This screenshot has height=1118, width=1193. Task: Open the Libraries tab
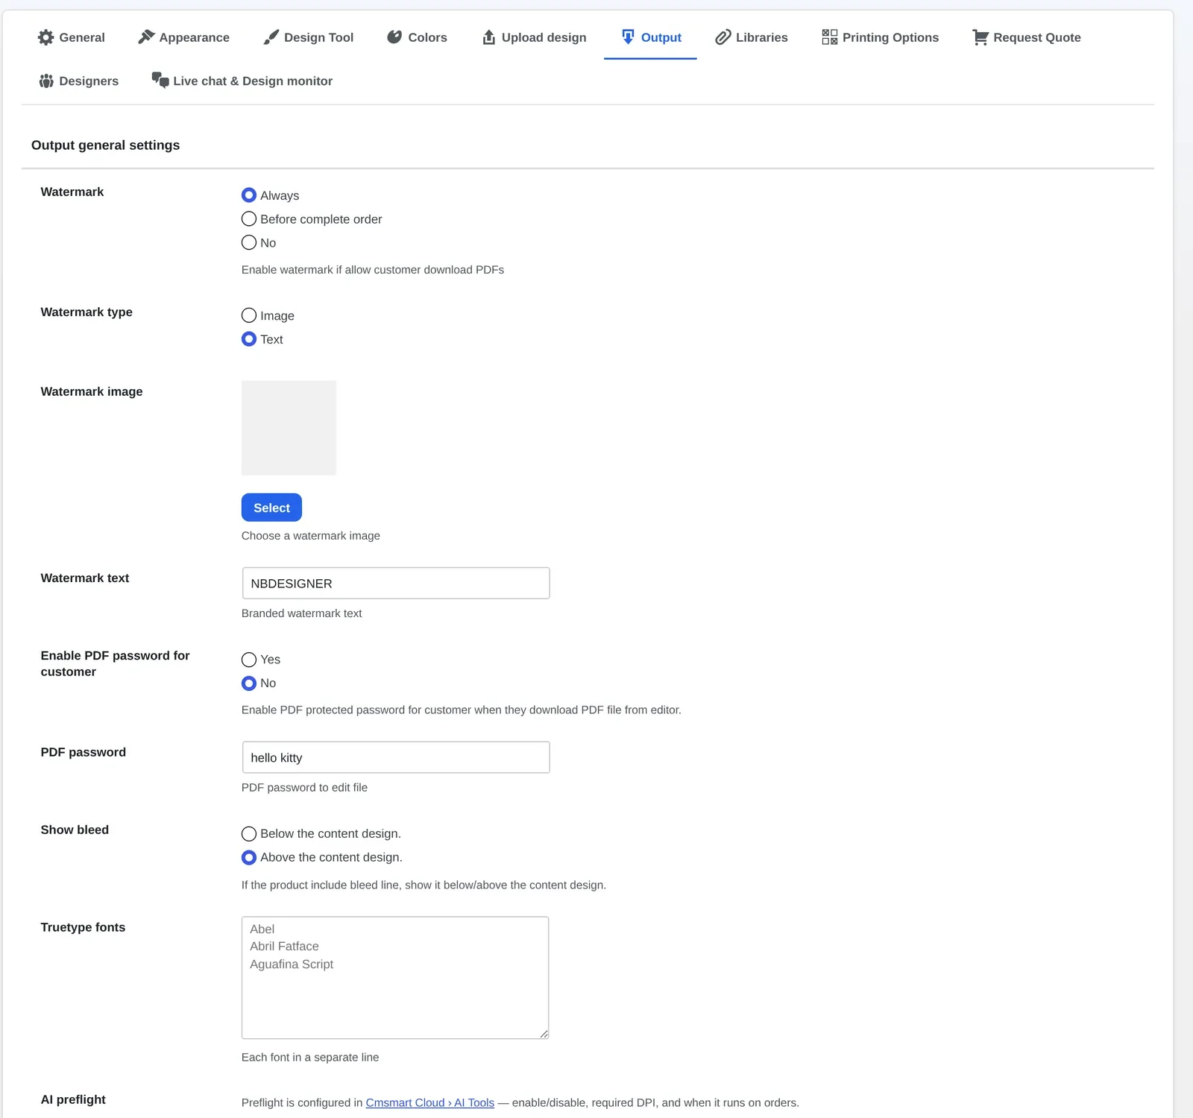click(x=752, y=37)
